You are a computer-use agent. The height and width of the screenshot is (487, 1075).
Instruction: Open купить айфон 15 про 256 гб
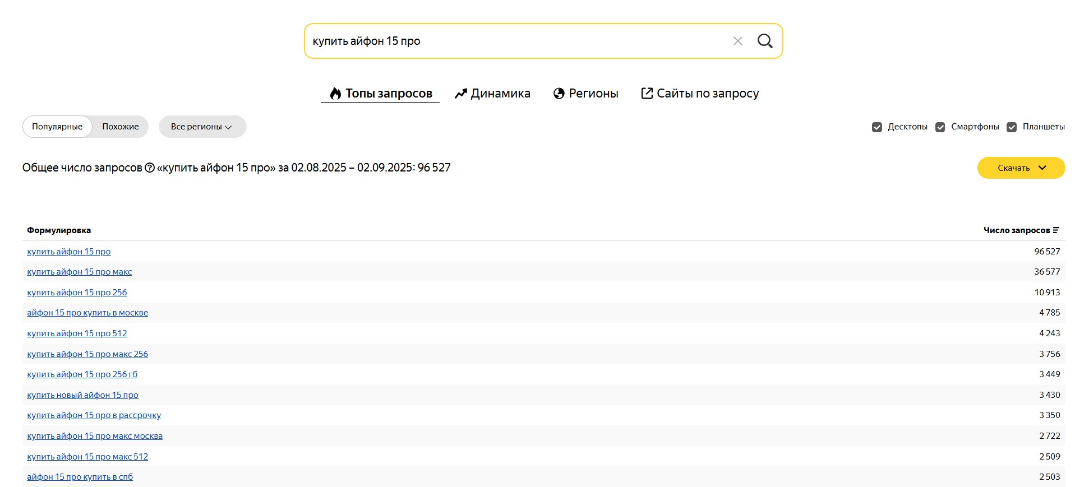(x=82, y=374)
